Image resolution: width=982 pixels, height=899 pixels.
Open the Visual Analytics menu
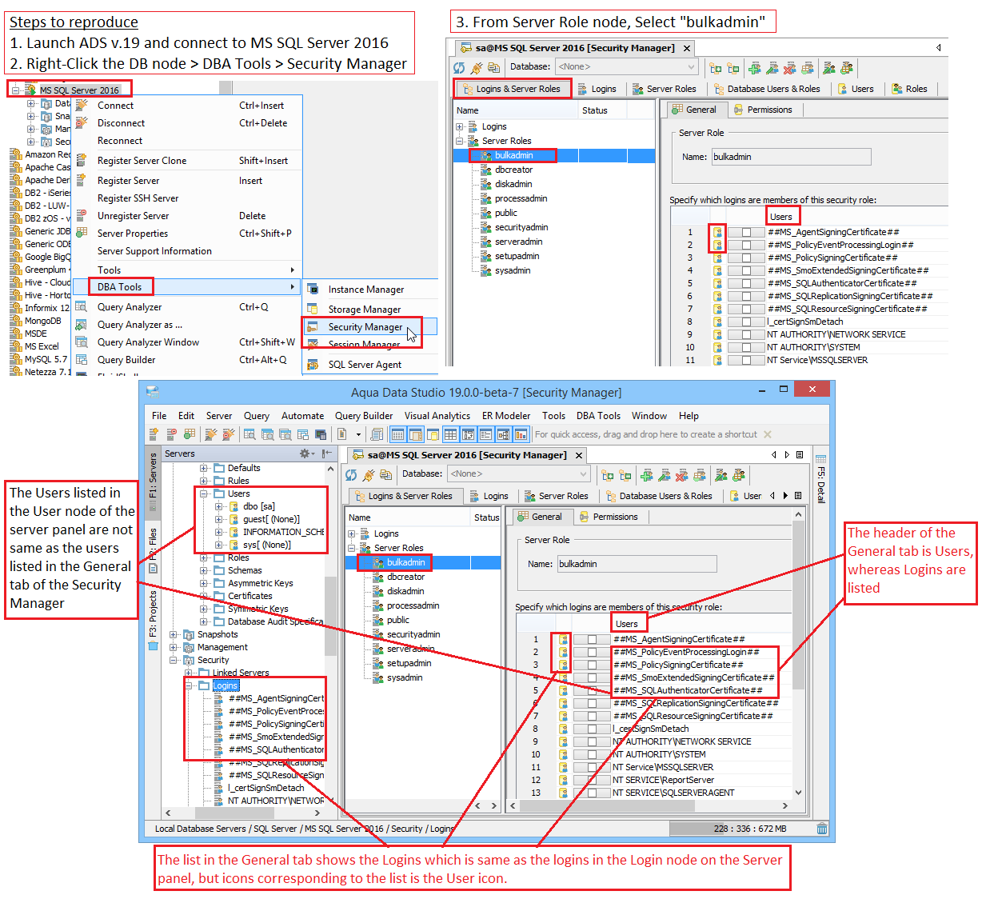[x=437, y=416]
